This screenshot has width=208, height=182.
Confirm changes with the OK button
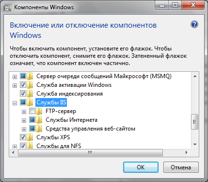141,167
